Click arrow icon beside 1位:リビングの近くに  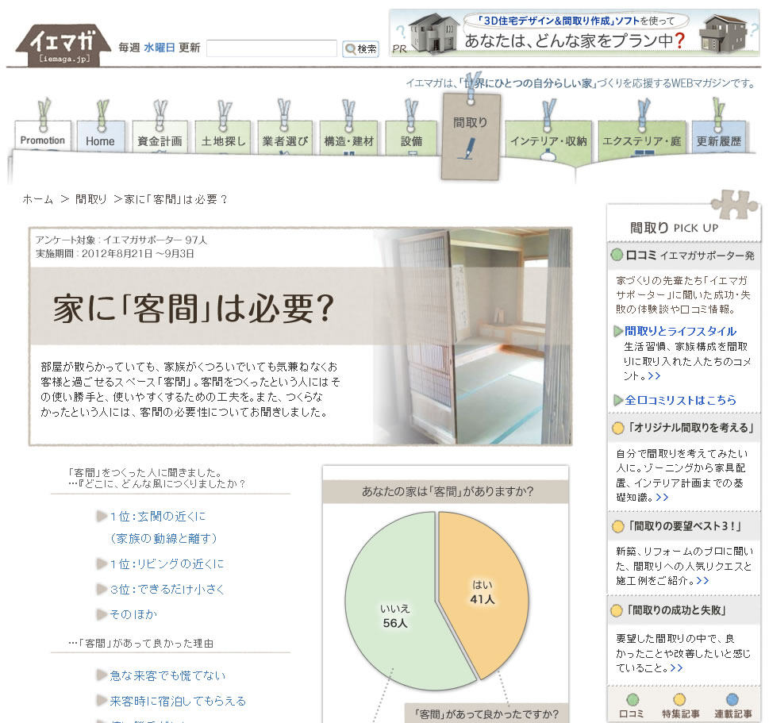102,563
